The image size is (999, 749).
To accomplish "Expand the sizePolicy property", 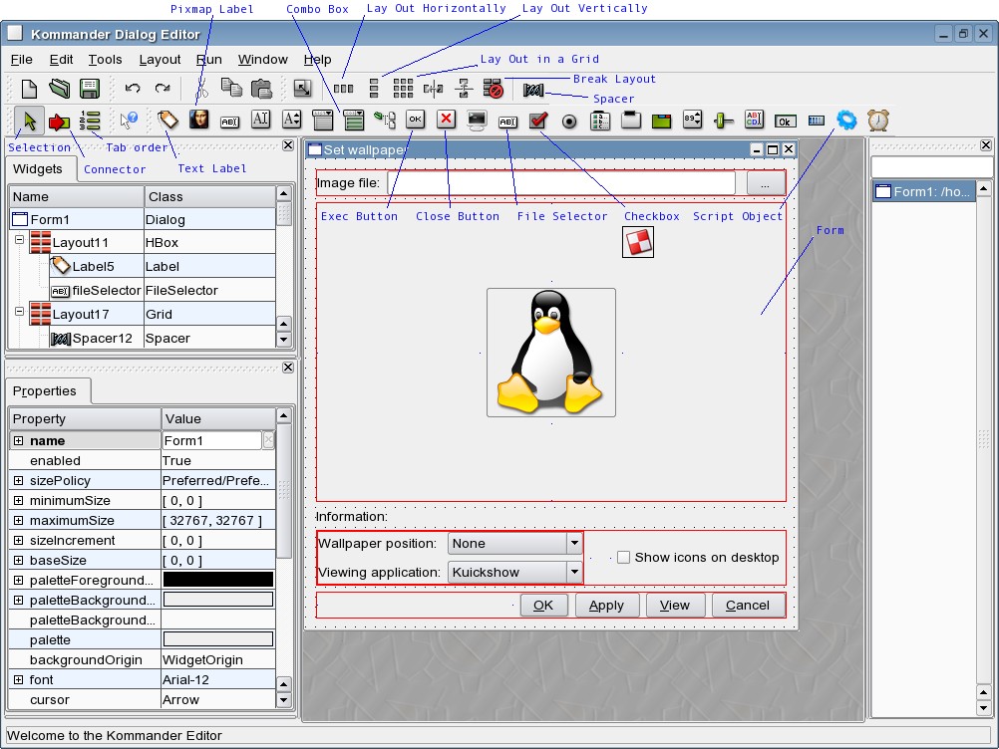I will pos(19,480).
